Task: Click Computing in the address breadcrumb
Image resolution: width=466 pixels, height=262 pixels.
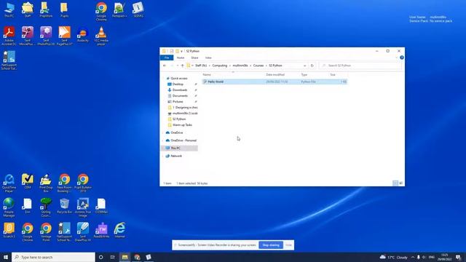Action: 220,65
